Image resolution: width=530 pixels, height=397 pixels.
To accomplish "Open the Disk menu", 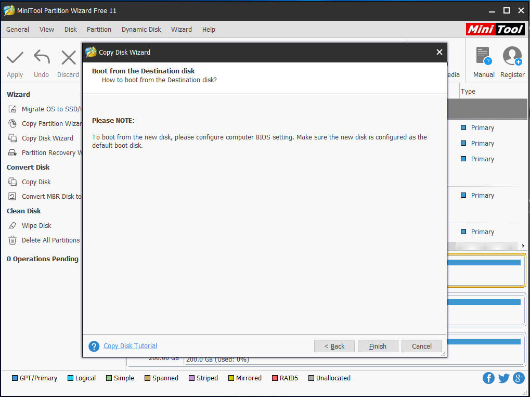I will pyautogui.click(x=71, y=30).
